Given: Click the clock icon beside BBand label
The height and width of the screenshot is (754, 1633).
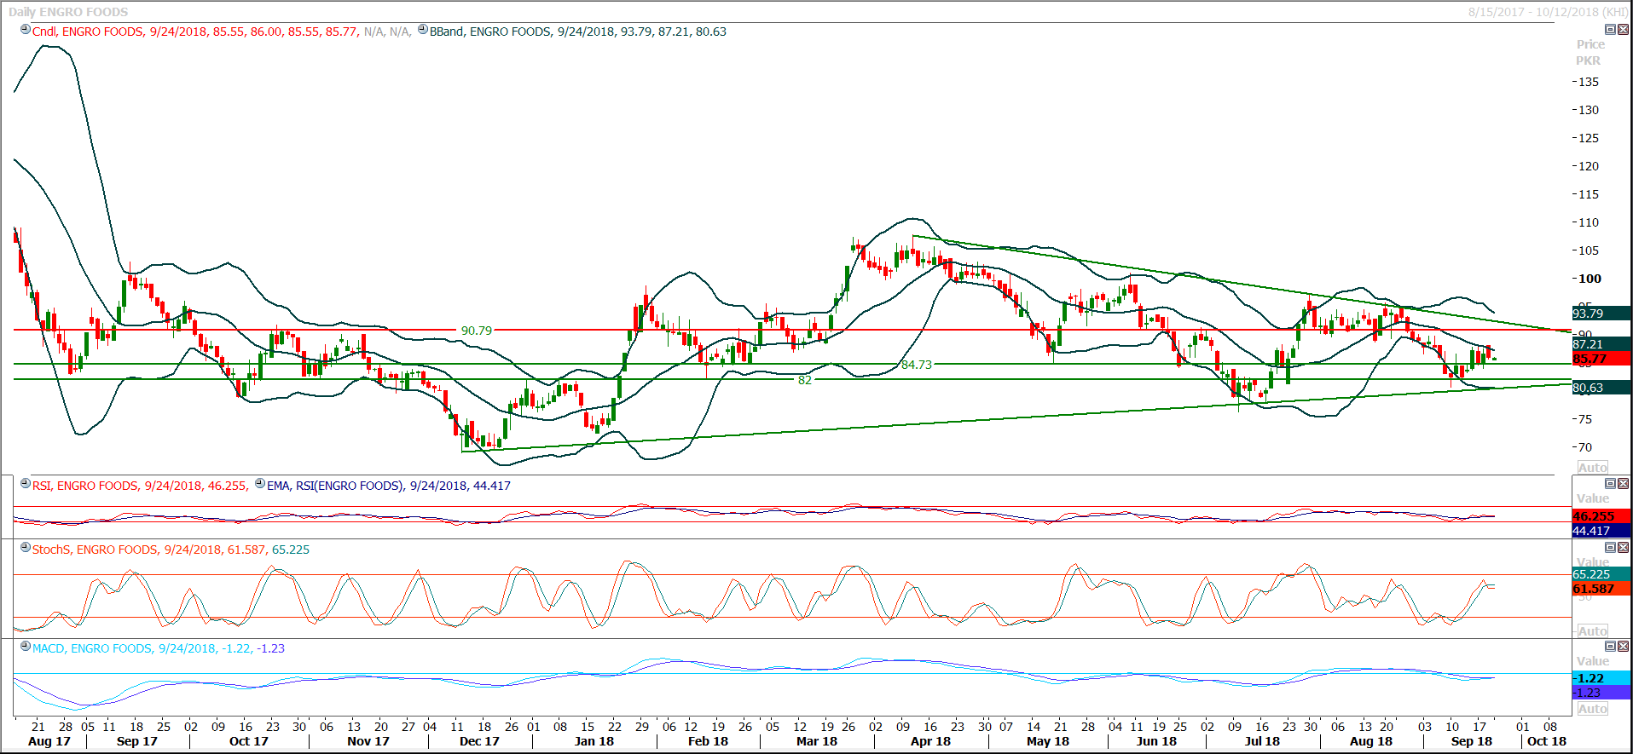Looking at the screenshot, I should (x=423, y=30).
